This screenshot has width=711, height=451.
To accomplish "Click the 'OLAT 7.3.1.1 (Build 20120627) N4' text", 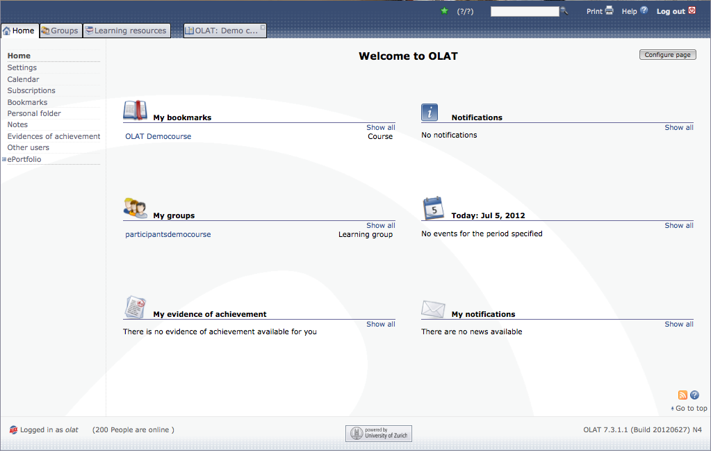I will (642, 429).
